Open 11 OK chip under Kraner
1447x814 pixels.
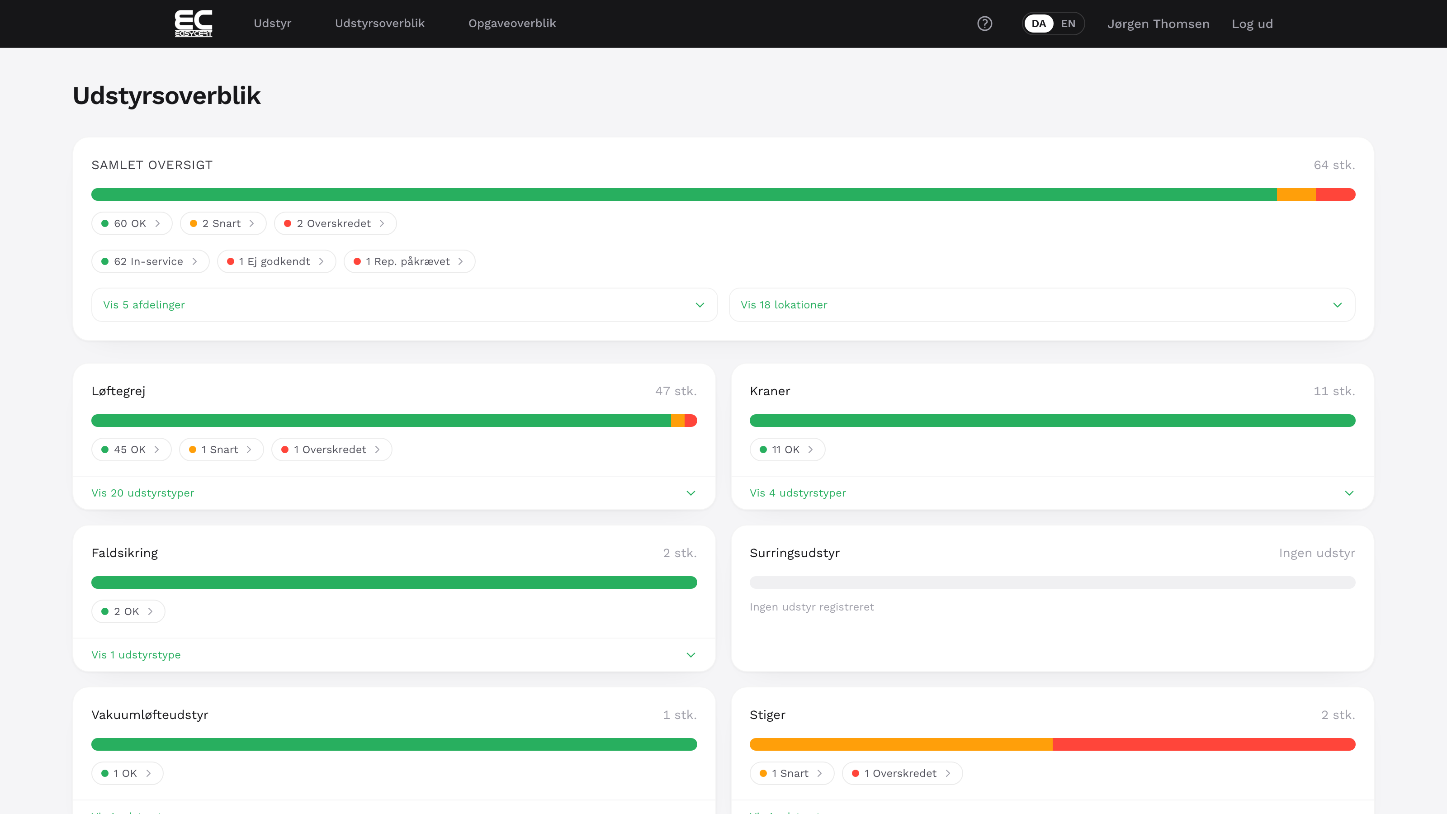[x=787, y=450]
